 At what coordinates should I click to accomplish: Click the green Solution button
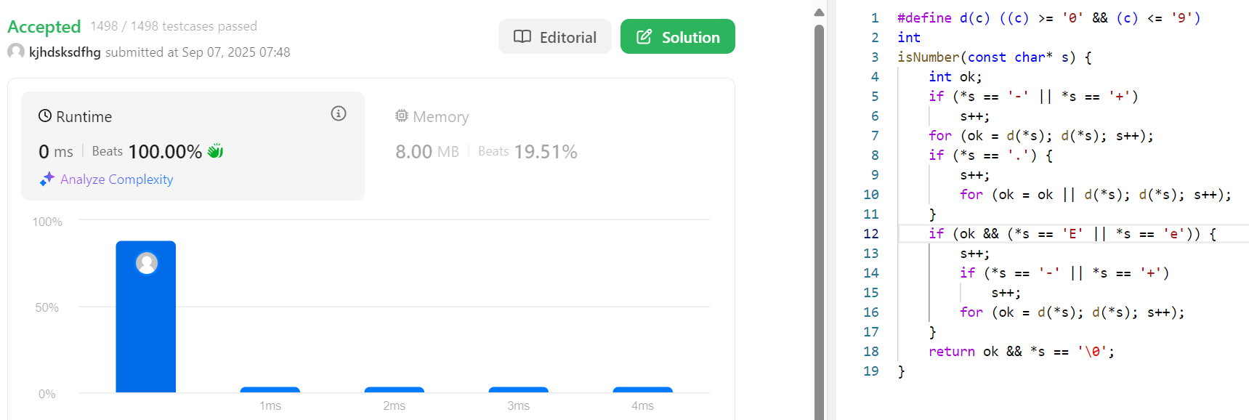click(x=677, y=36)
